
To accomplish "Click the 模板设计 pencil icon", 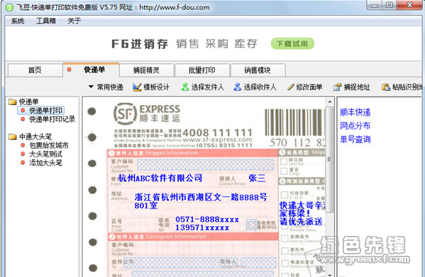I will pos(137,87).
